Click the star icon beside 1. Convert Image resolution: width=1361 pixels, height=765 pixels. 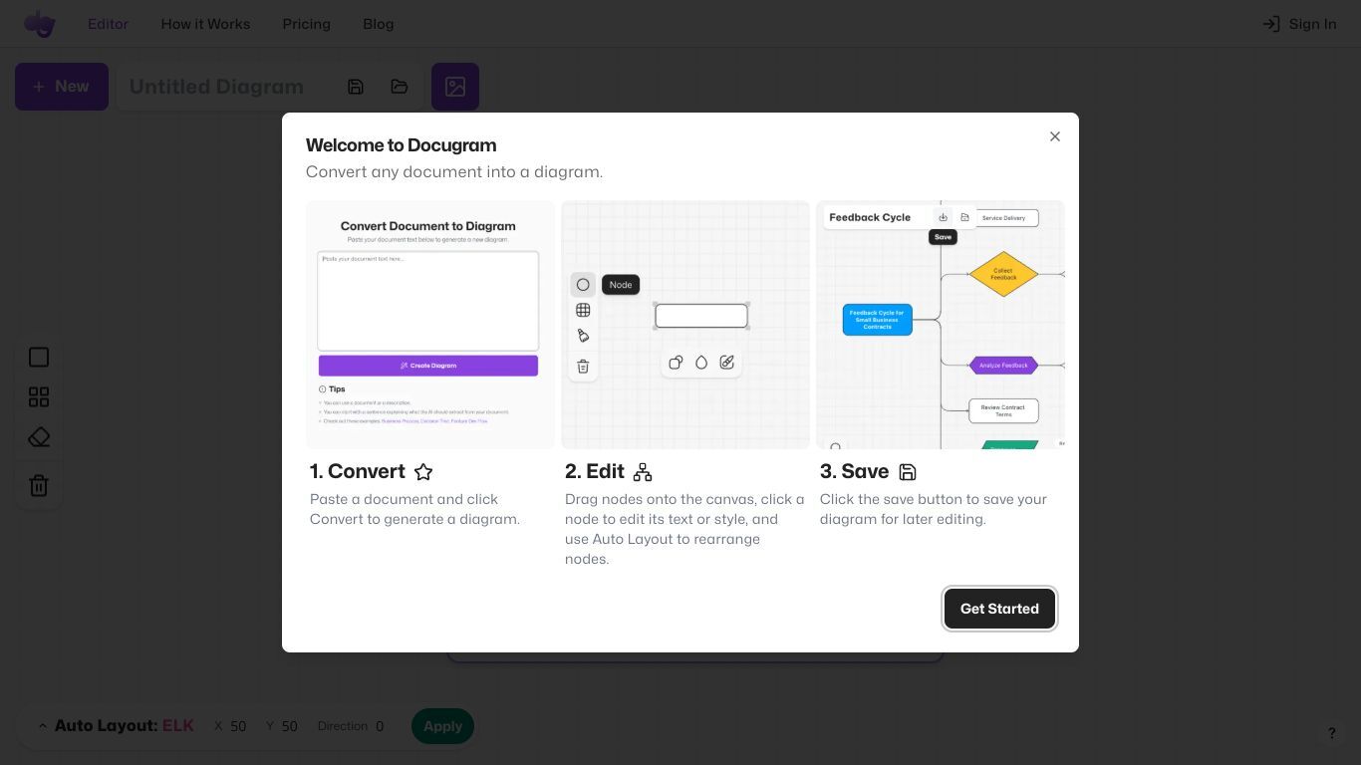[x=423, y=472]
